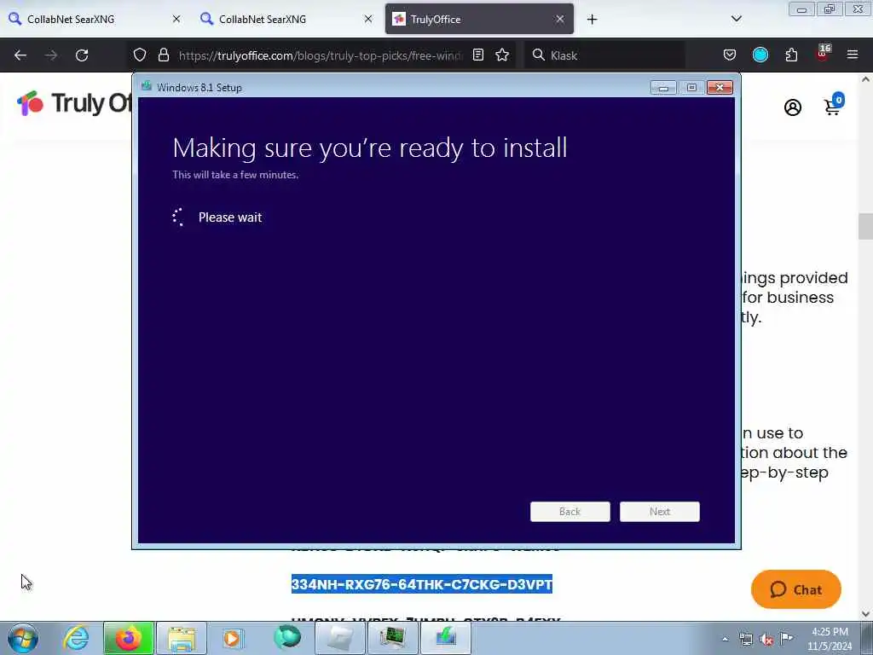
Task: Open the network tray icon
Action: coord(746,640)
